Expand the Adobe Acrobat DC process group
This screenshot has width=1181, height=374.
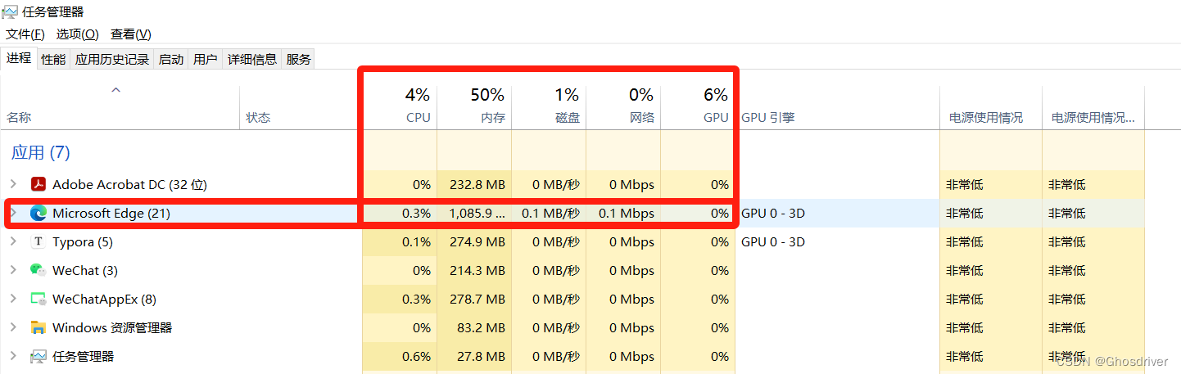(x=12, y=184)
